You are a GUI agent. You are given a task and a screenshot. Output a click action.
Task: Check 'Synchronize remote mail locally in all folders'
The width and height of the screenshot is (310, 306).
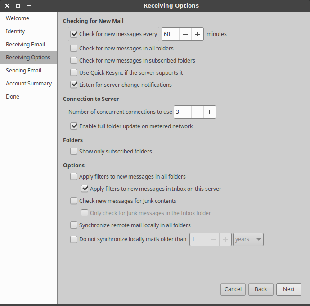74,225
